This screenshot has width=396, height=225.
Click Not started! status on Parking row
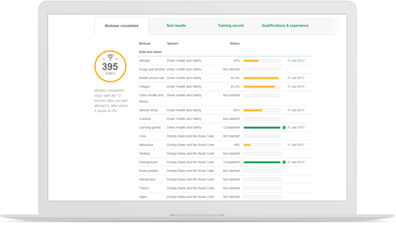tap(231, 153)
